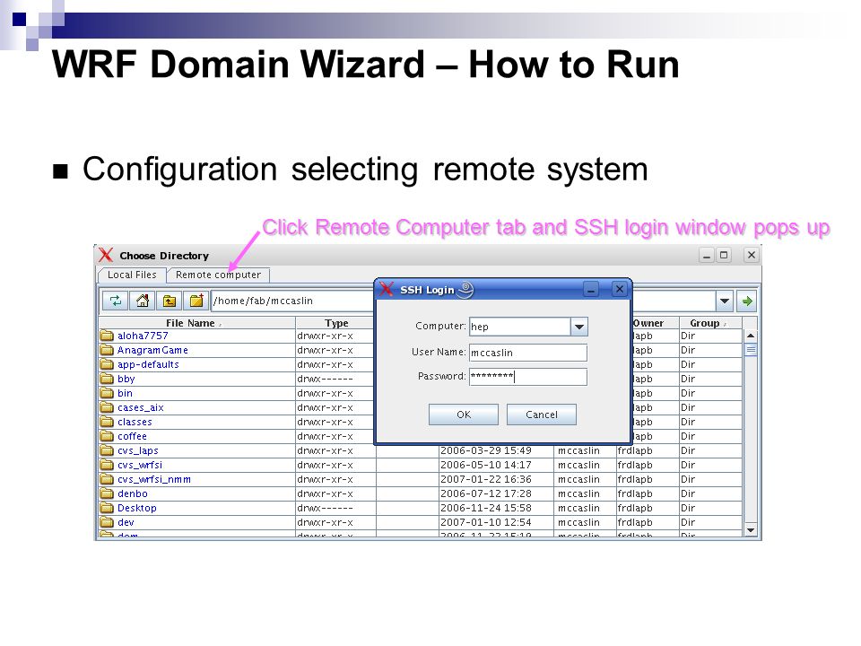The width and height of the screenshot is (861, 646).
Task: Click the Computer field containing hep
Action: click(520, 327)
